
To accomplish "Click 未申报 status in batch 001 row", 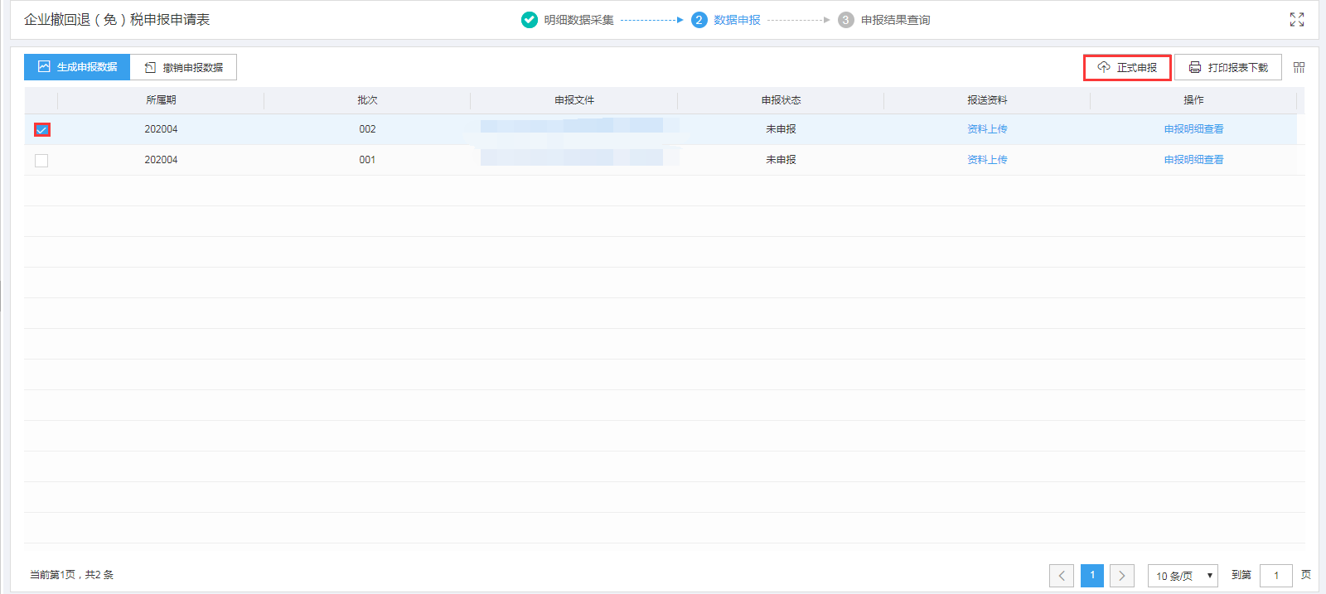I will click(x=781, y=160).
